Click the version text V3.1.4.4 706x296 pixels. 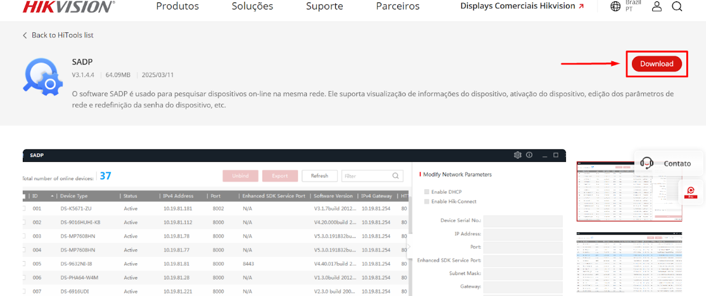point(83,75)
